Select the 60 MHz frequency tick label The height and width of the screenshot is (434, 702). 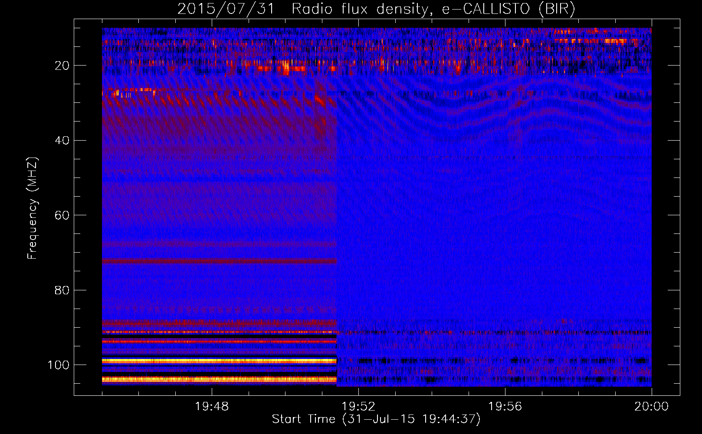click(62, 216)
